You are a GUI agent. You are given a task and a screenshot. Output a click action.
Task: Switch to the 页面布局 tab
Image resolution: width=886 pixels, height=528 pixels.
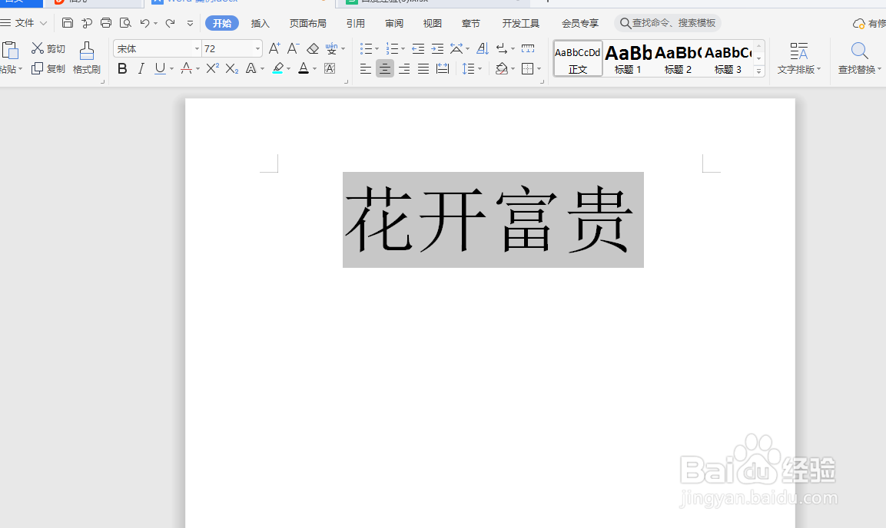coord(308,23)
